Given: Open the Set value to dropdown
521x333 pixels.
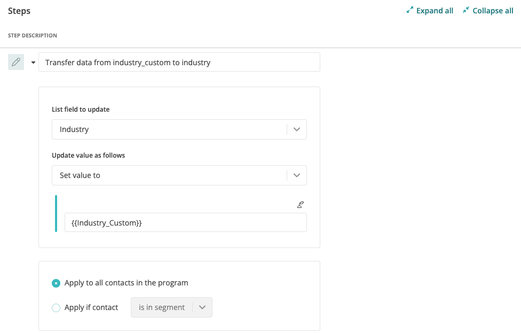Looking at the screenshot, I should (x=179, y=175).
